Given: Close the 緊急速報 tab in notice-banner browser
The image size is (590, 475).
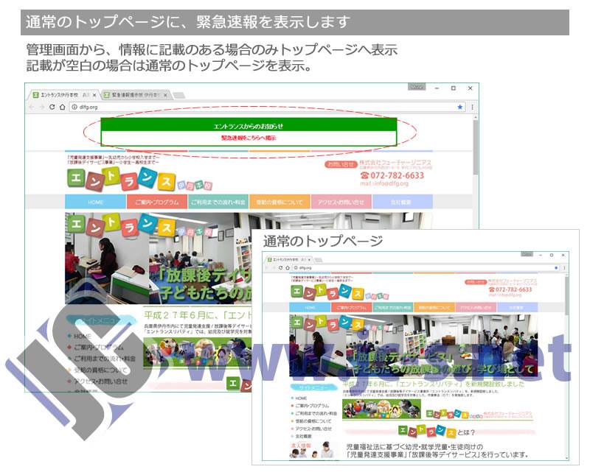Looking at the screenshot, I should point(165,95).
